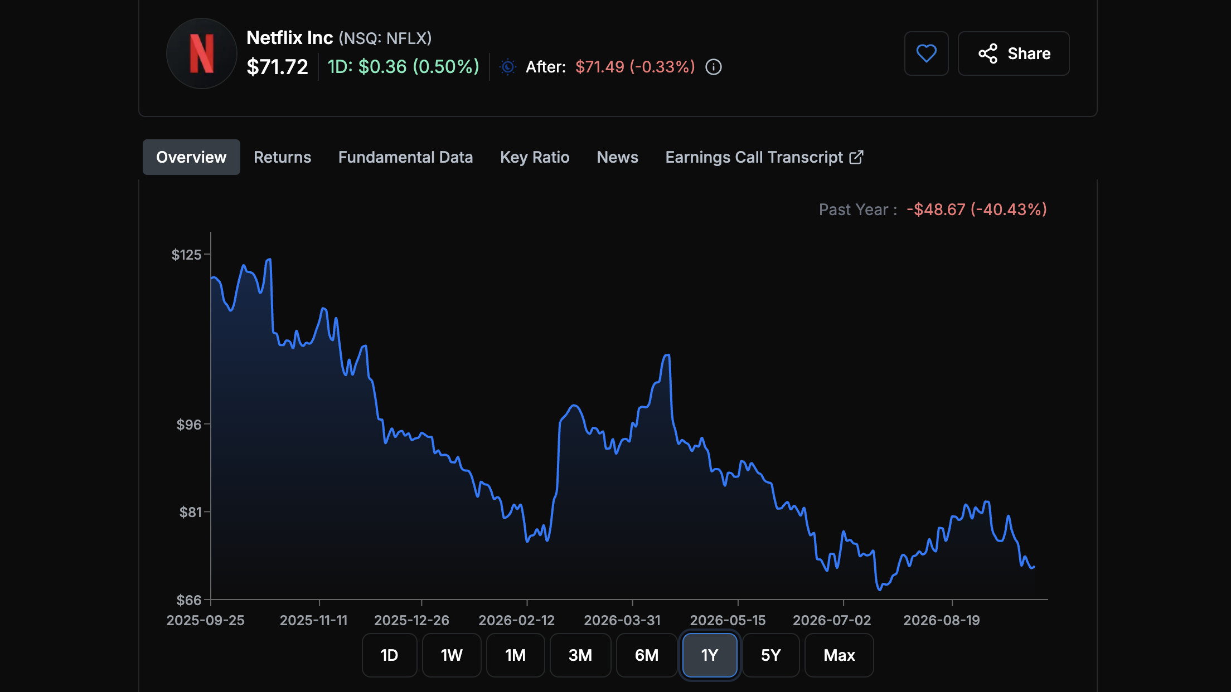Screen dimensions: 1231x692
Task: Click the 2025-12-26 date label
Action: (411, 620)
